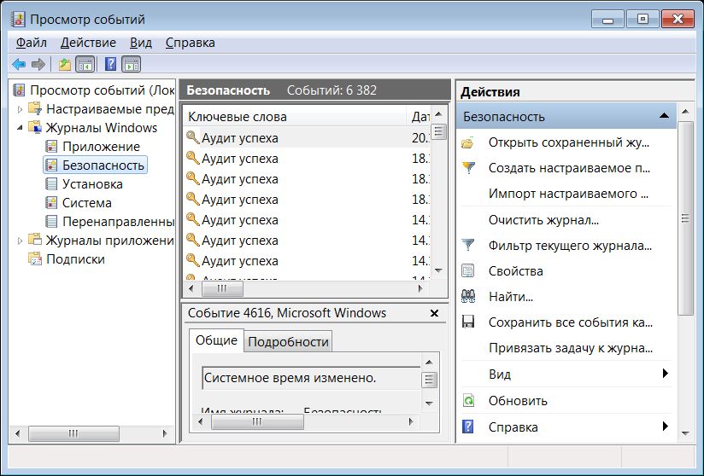The width and height of the screenshot is (704, 476).
Task: Close the event 4616 preview pane
Action: 434,313
